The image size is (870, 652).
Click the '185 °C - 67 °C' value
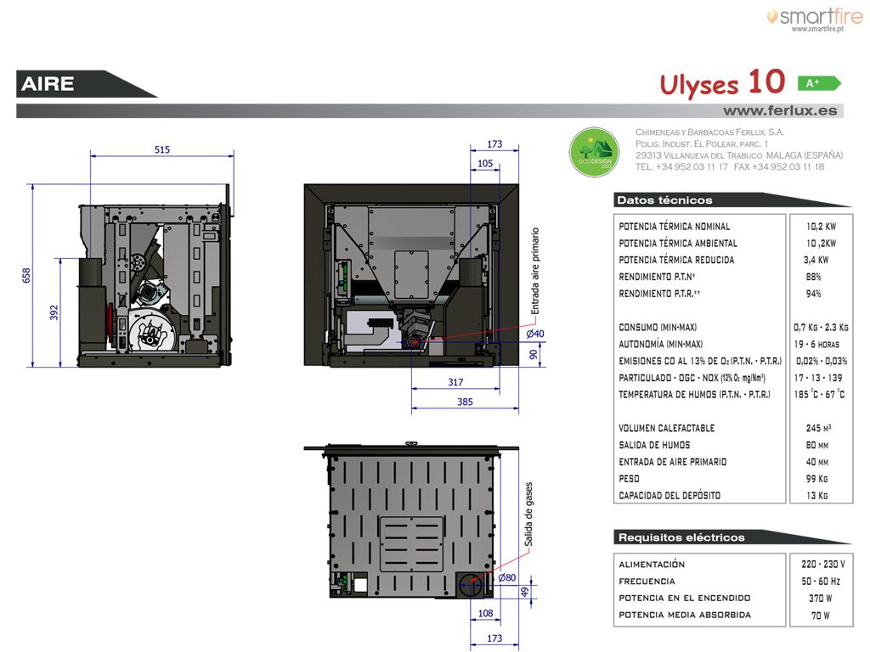pos(819,395)
